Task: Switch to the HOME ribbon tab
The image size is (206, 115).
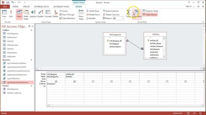Action: [15, 6]
